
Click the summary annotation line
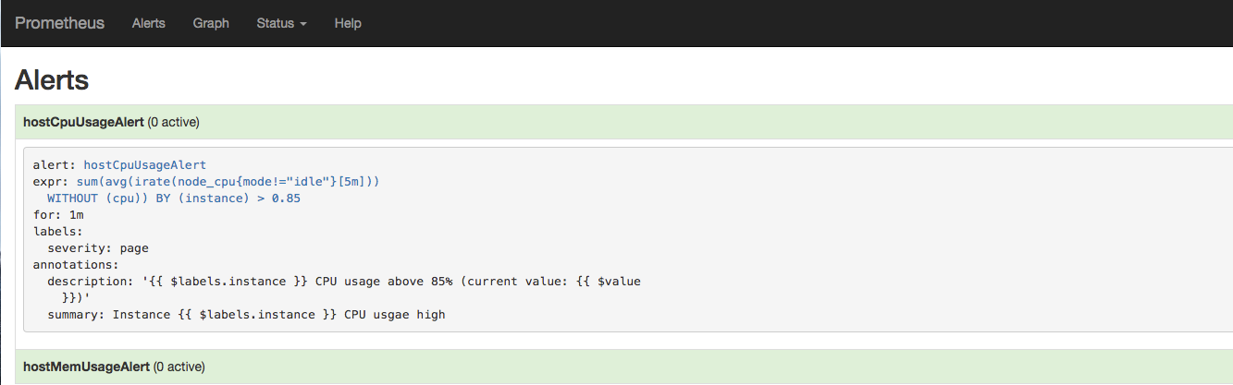click(x=246, y=315)
